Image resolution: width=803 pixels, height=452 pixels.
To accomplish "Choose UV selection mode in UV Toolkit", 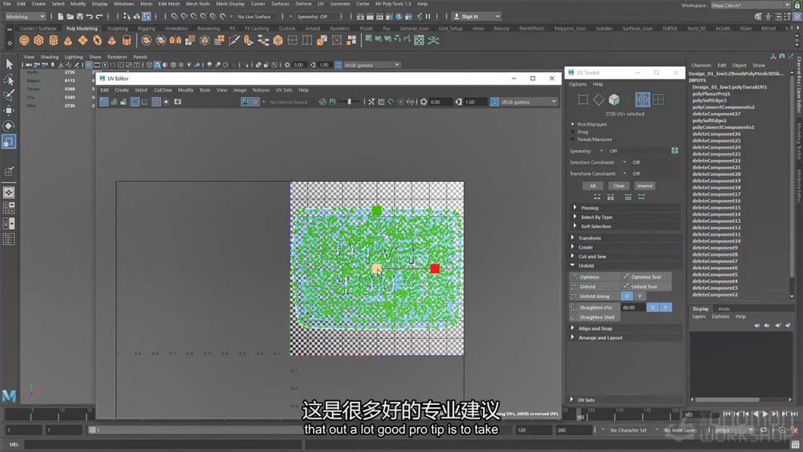I will tap(642, 100).
